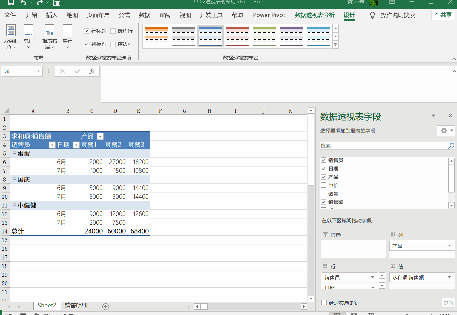This screenshot has height=315, width=457.
Task: Open the 文件 tab
Action: point(10,15)
